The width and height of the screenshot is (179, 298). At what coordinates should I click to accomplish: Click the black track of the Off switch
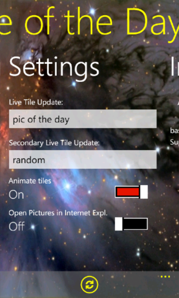pos(135,224)
